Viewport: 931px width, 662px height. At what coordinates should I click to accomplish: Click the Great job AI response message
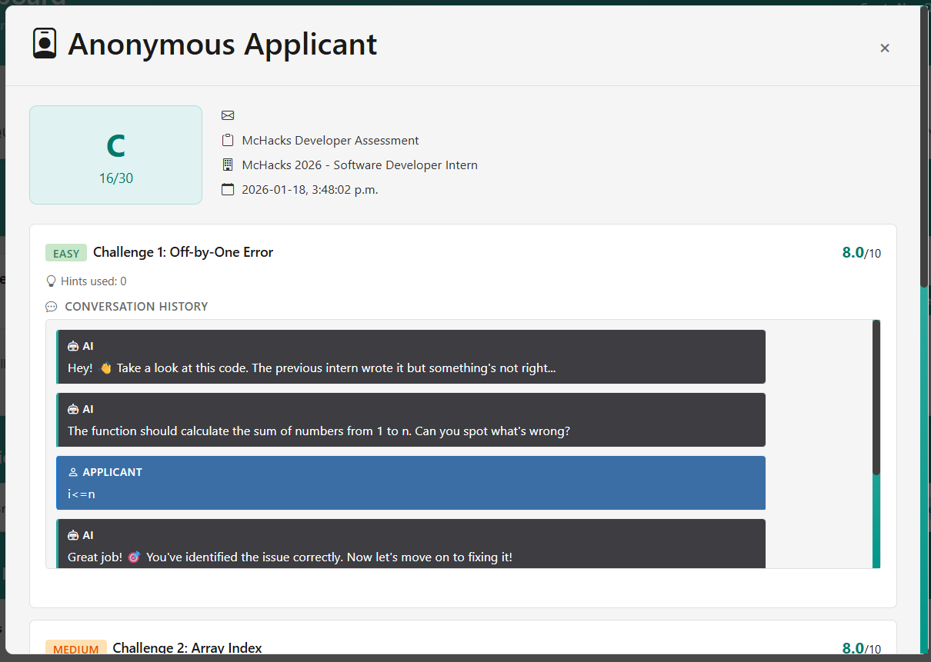click(x=411, y=544)
